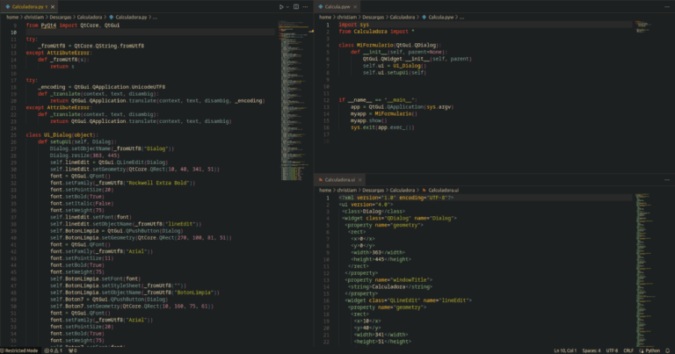Screen dimensions: 675x354
Task: Change indentation via 'Spaces: 4'
Action: click(x=592, y=350)
